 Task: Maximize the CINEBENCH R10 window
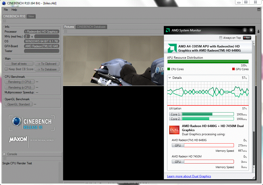coord(246,2)
